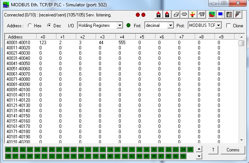Click the first red status indicator
This screenshot has width=249, height=163.
tap(138, 15)
